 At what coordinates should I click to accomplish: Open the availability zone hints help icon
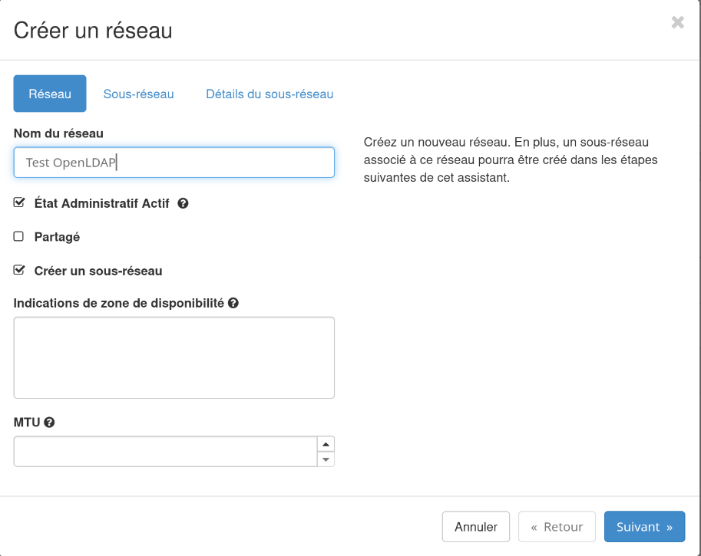point(234,303)
